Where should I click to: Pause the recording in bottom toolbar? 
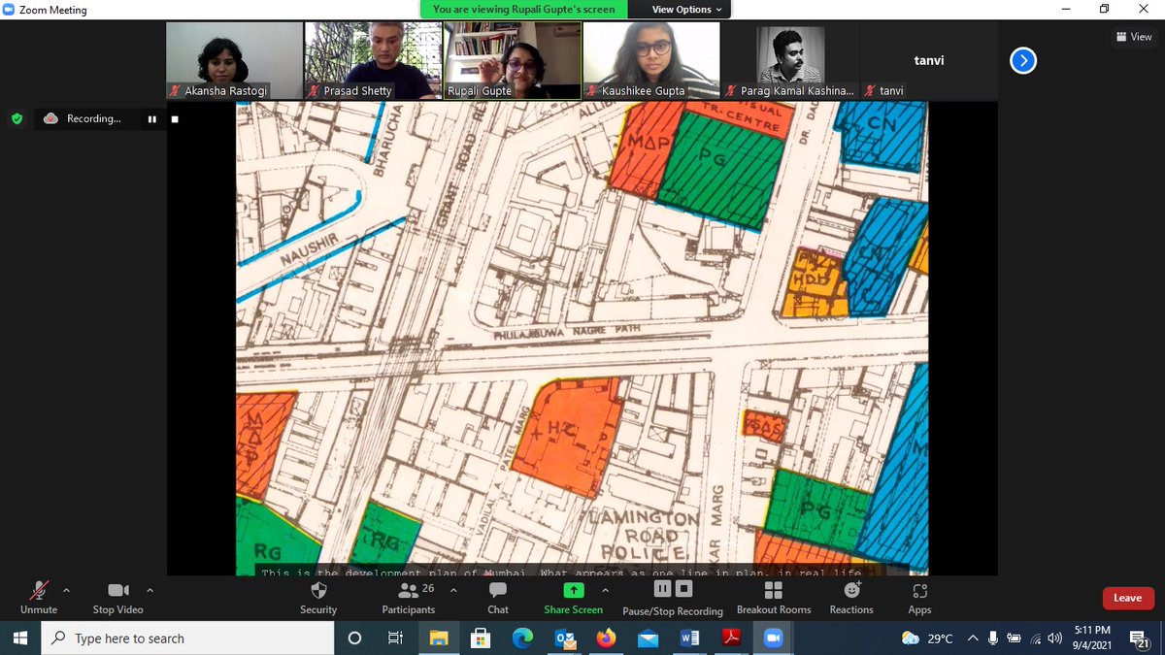click(663, 589)
